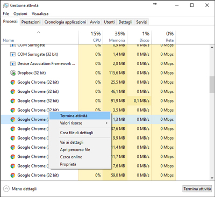This screenshot has width=215, height=197.
Task: Select the Processi tab
Action: pyautogui.click(x=10, y=21)
